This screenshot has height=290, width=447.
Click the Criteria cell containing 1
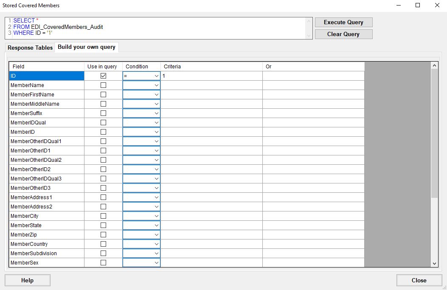click(x=211, y=76)
